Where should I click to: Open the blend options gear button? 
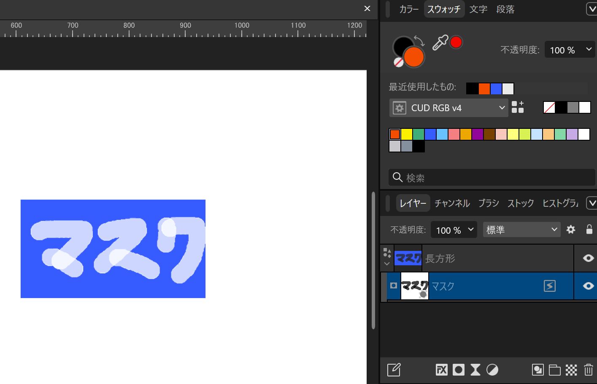pyautogui.click(x=571, y=229)
